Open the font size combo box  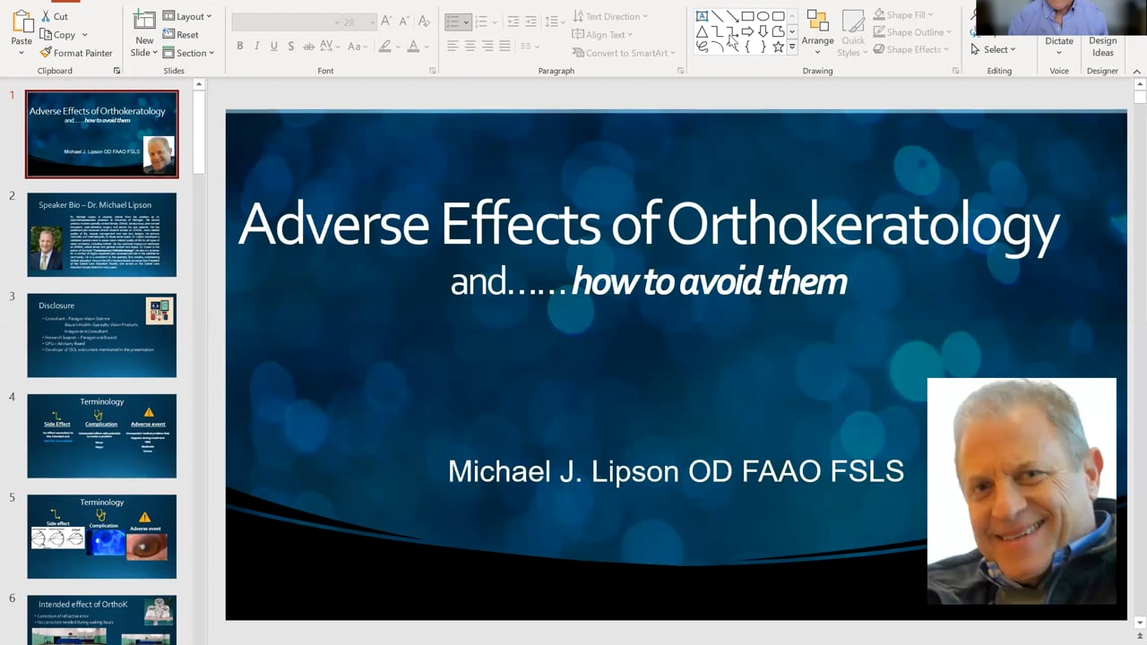[359, 21]
